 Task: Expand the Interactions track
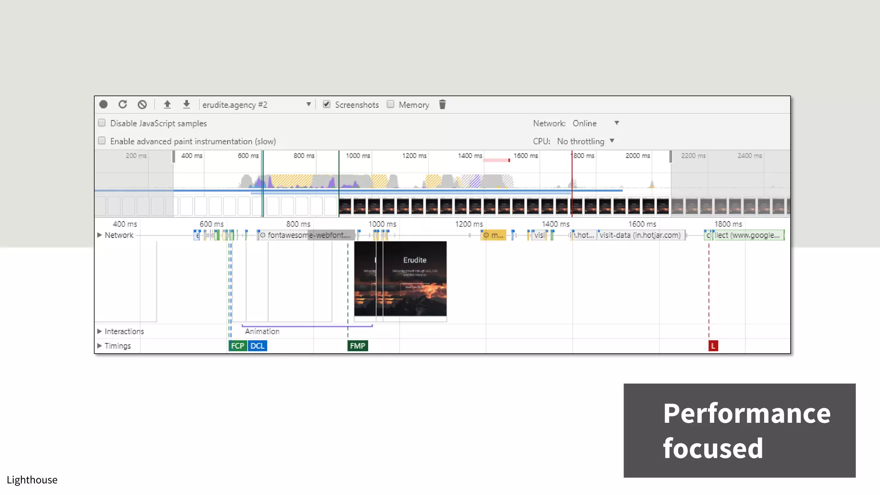click(x=99, y=331)
